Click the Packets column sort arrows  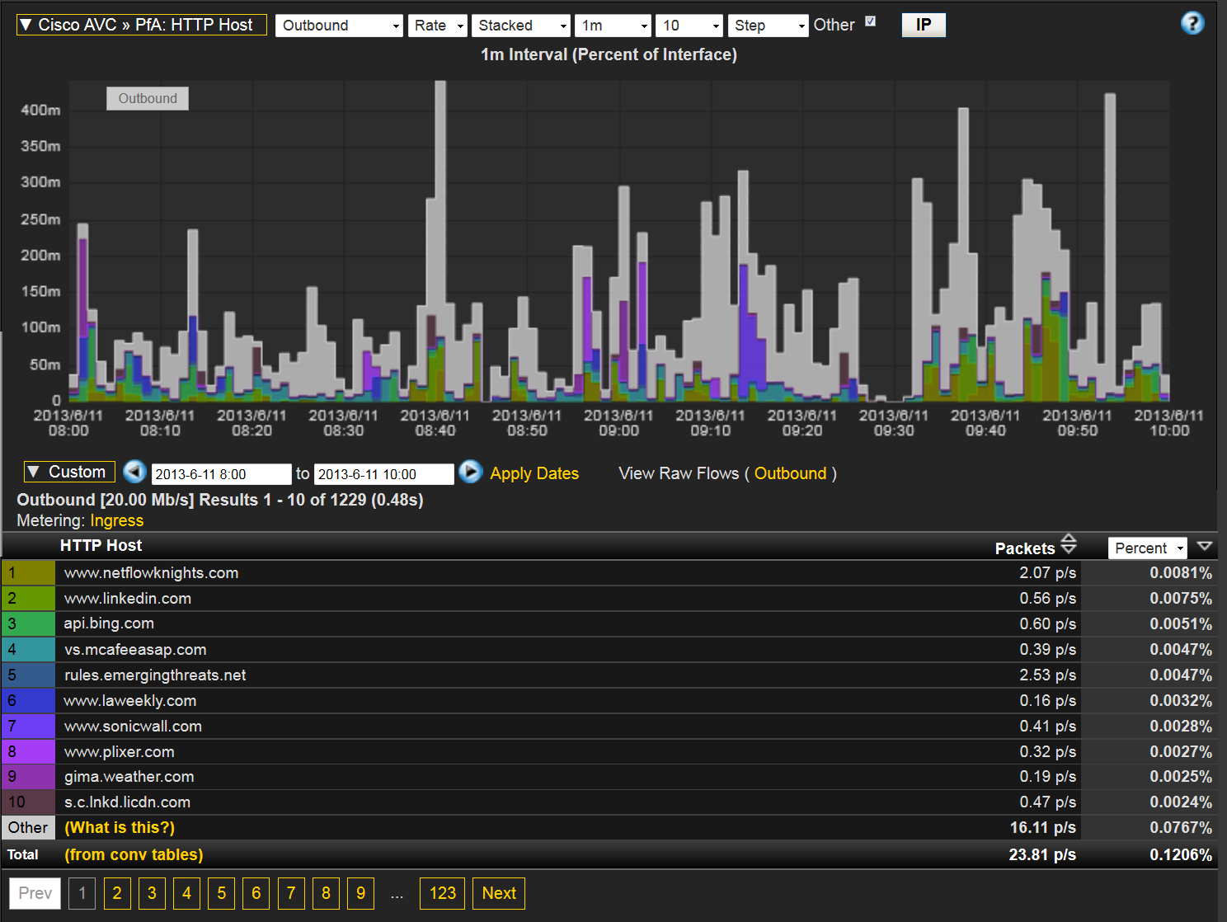[1069, 544]
